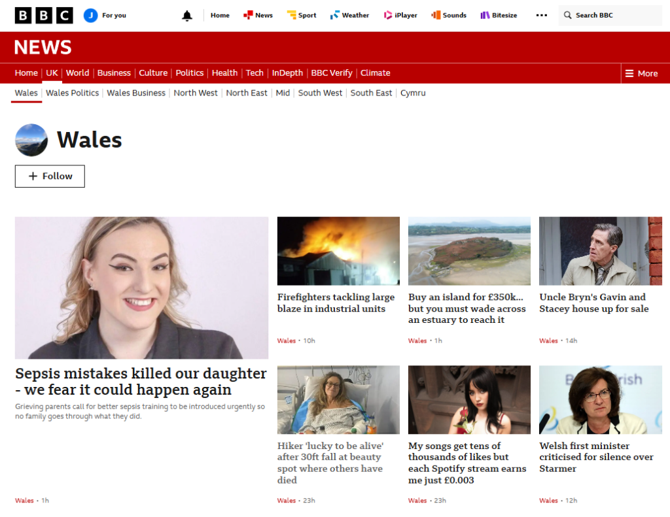Go to BBC Sport via its icon

point(292,15)
